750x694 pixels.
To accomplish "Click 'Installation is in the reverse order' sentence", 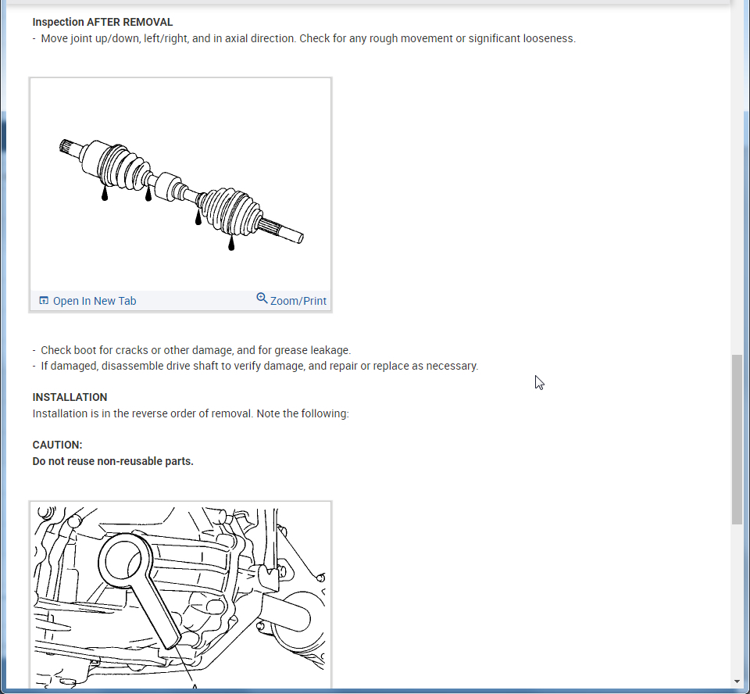I will point(191,413).
